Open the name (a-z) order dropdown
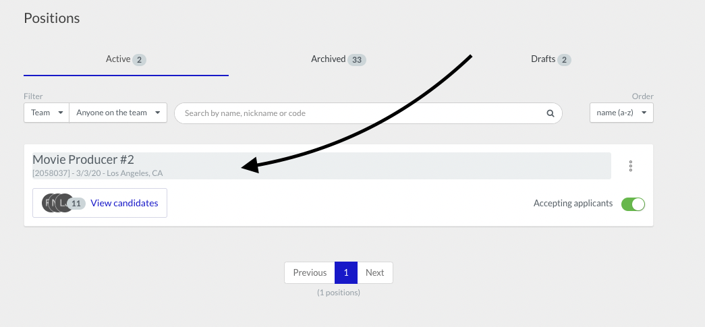Viewport: 705px width, 327px height. [x=621, y=113]
